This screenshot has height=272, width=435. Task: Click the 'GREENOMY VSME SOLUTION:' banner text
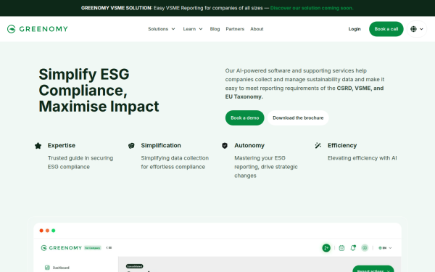click(x=117, y=8)
